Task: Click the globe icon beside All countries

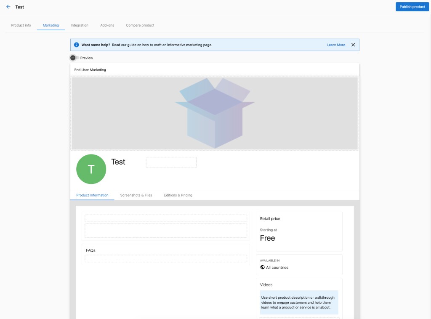Action: click(x=263, y=267)
